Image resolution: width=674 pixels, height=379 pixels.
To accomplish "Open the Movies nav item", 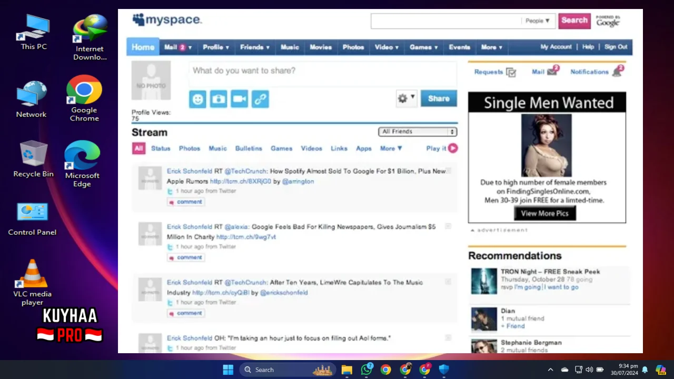I will click(321, 47).
